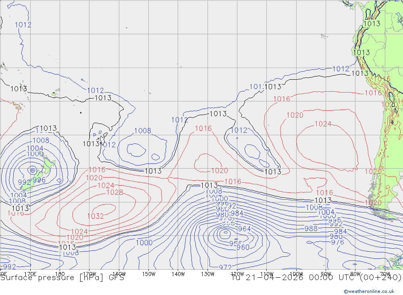
Task: Select the 964 isobar label
Action: (x=245, y=229)
